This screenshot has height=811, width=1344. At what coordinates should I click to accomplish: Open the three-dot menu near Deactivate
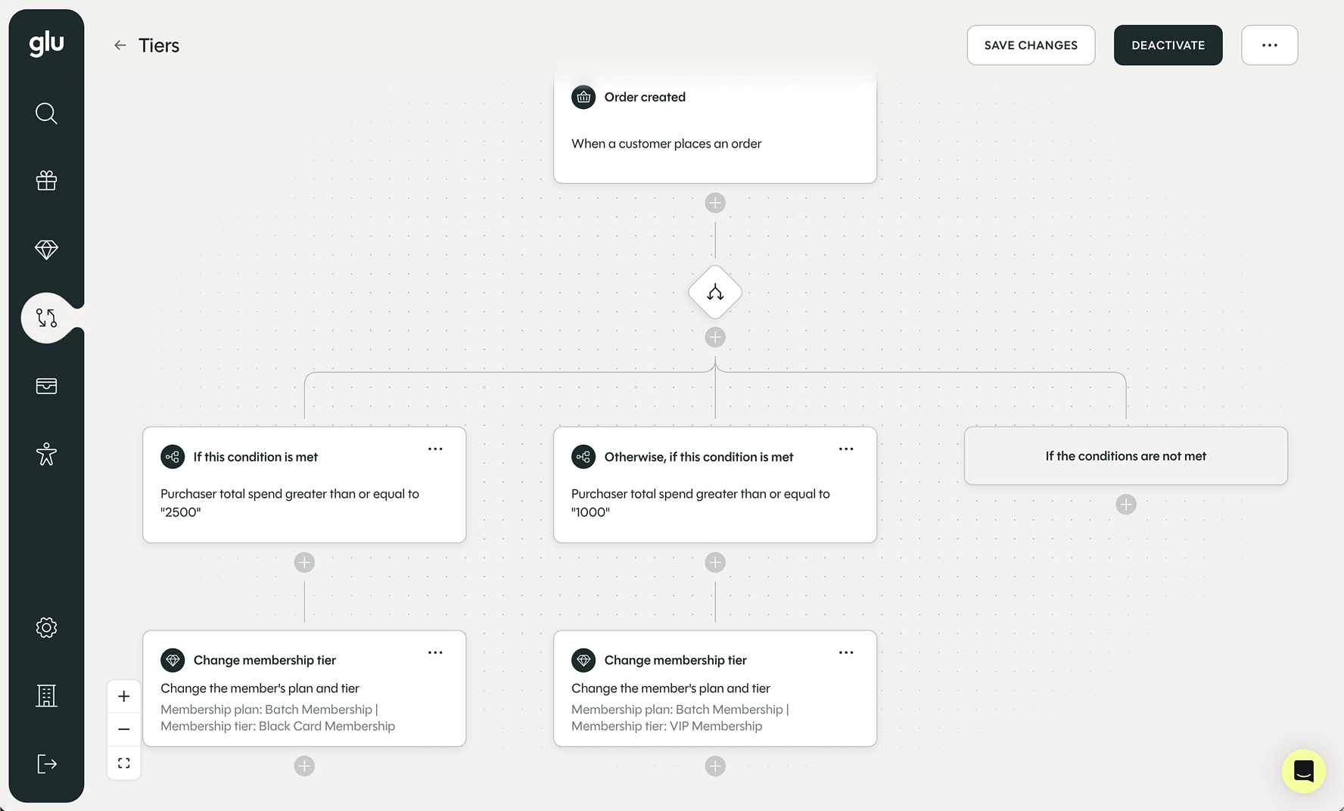(x=1269, y=45)
